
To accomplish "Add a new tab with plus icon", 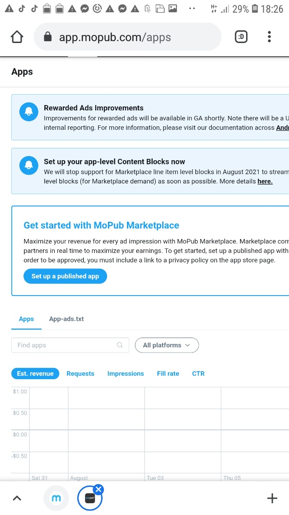I will [272, 499].
